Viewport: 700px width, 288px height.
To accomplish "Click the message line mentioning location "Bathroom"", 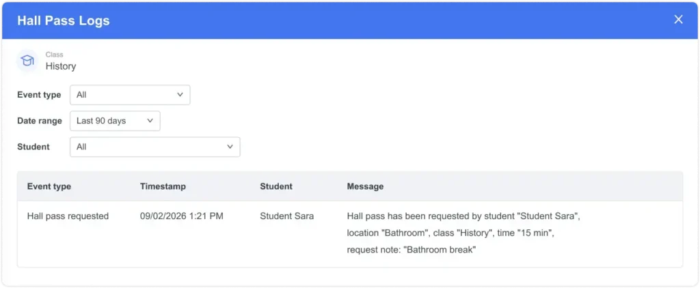I will [450, 233].
